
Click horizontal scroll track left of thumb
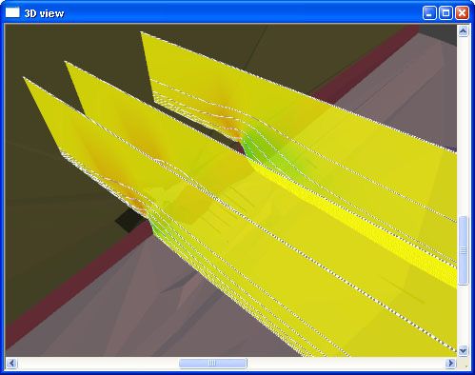(x=98, y=363)
